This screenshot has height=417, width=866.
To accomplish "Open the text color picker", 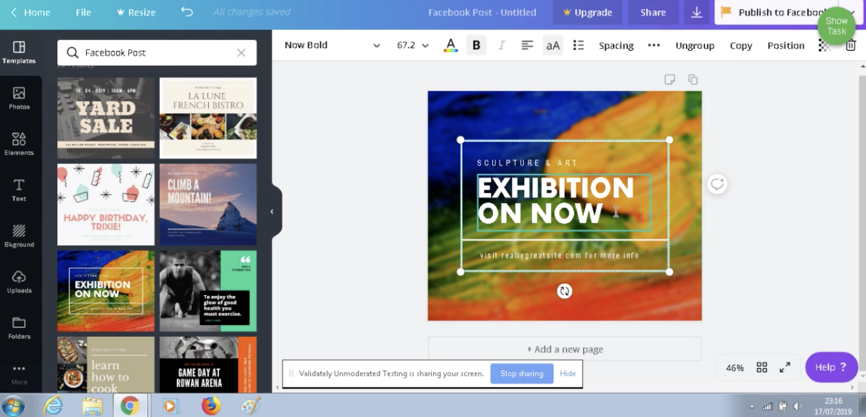I will point(450,46).
